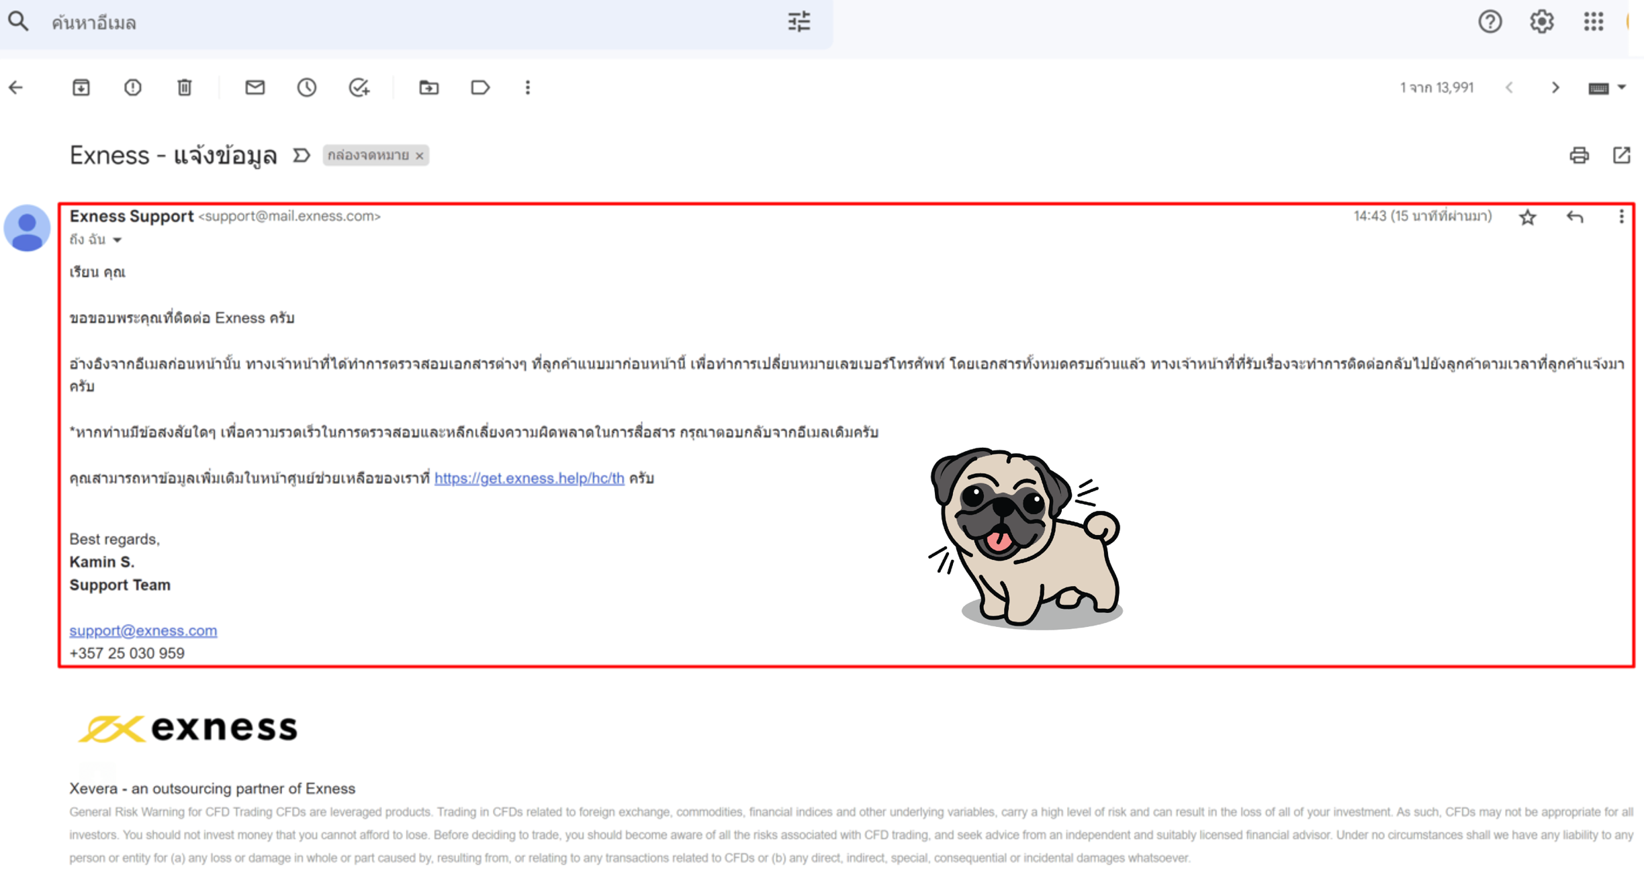Click the pug dog sticker image
The image size is (1644, 872).
[1027, 538]
